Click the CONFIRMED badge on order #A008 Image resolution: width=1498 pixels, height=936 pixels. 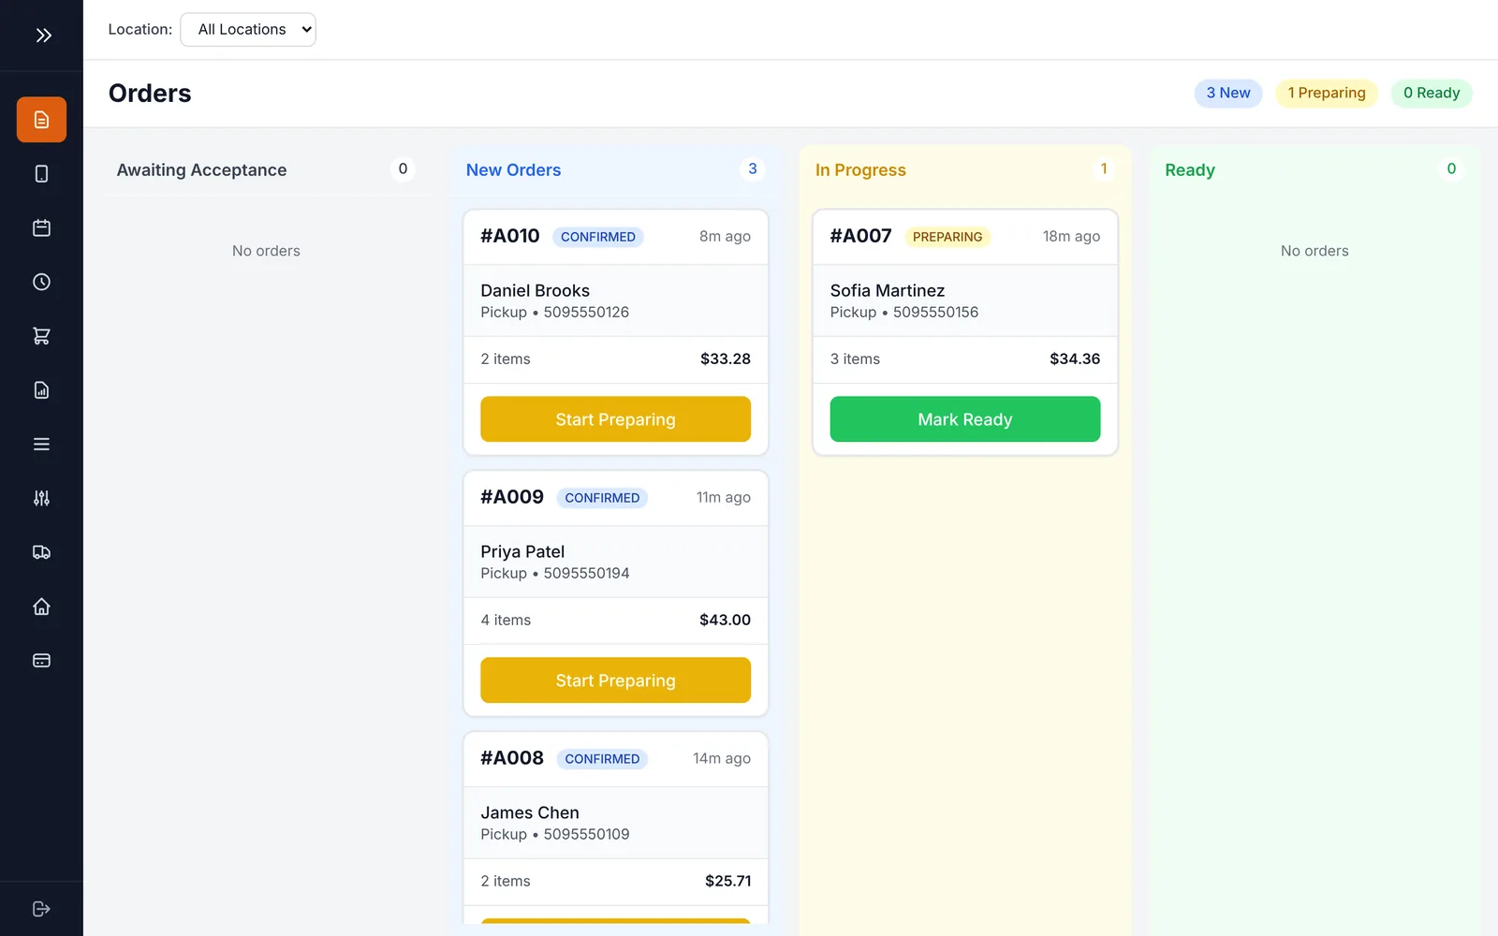click(x=602, y=759)
